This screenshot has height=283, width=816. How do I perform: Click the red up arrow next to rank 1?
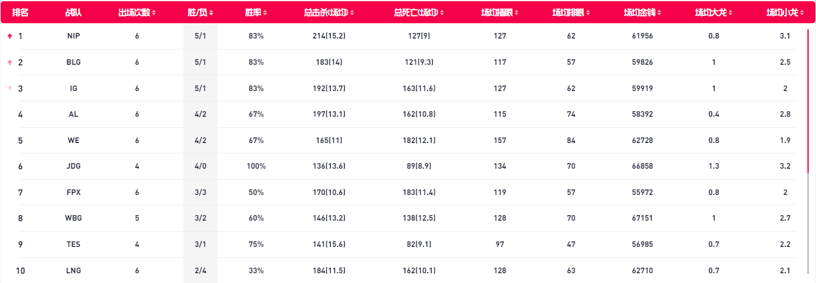click(x=9, y=36)
